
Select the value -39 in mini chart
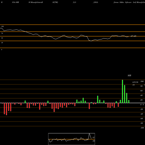(x=93, y=141)
